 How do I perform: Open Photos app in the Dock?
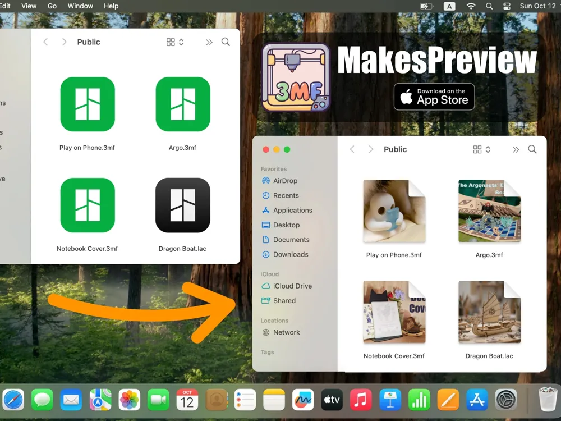[129, 400]
